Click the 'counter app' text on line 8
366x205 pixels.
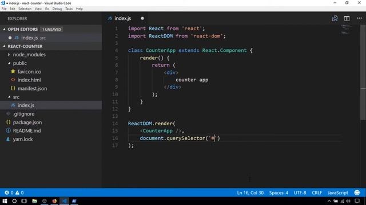click(x=192, y=80)
